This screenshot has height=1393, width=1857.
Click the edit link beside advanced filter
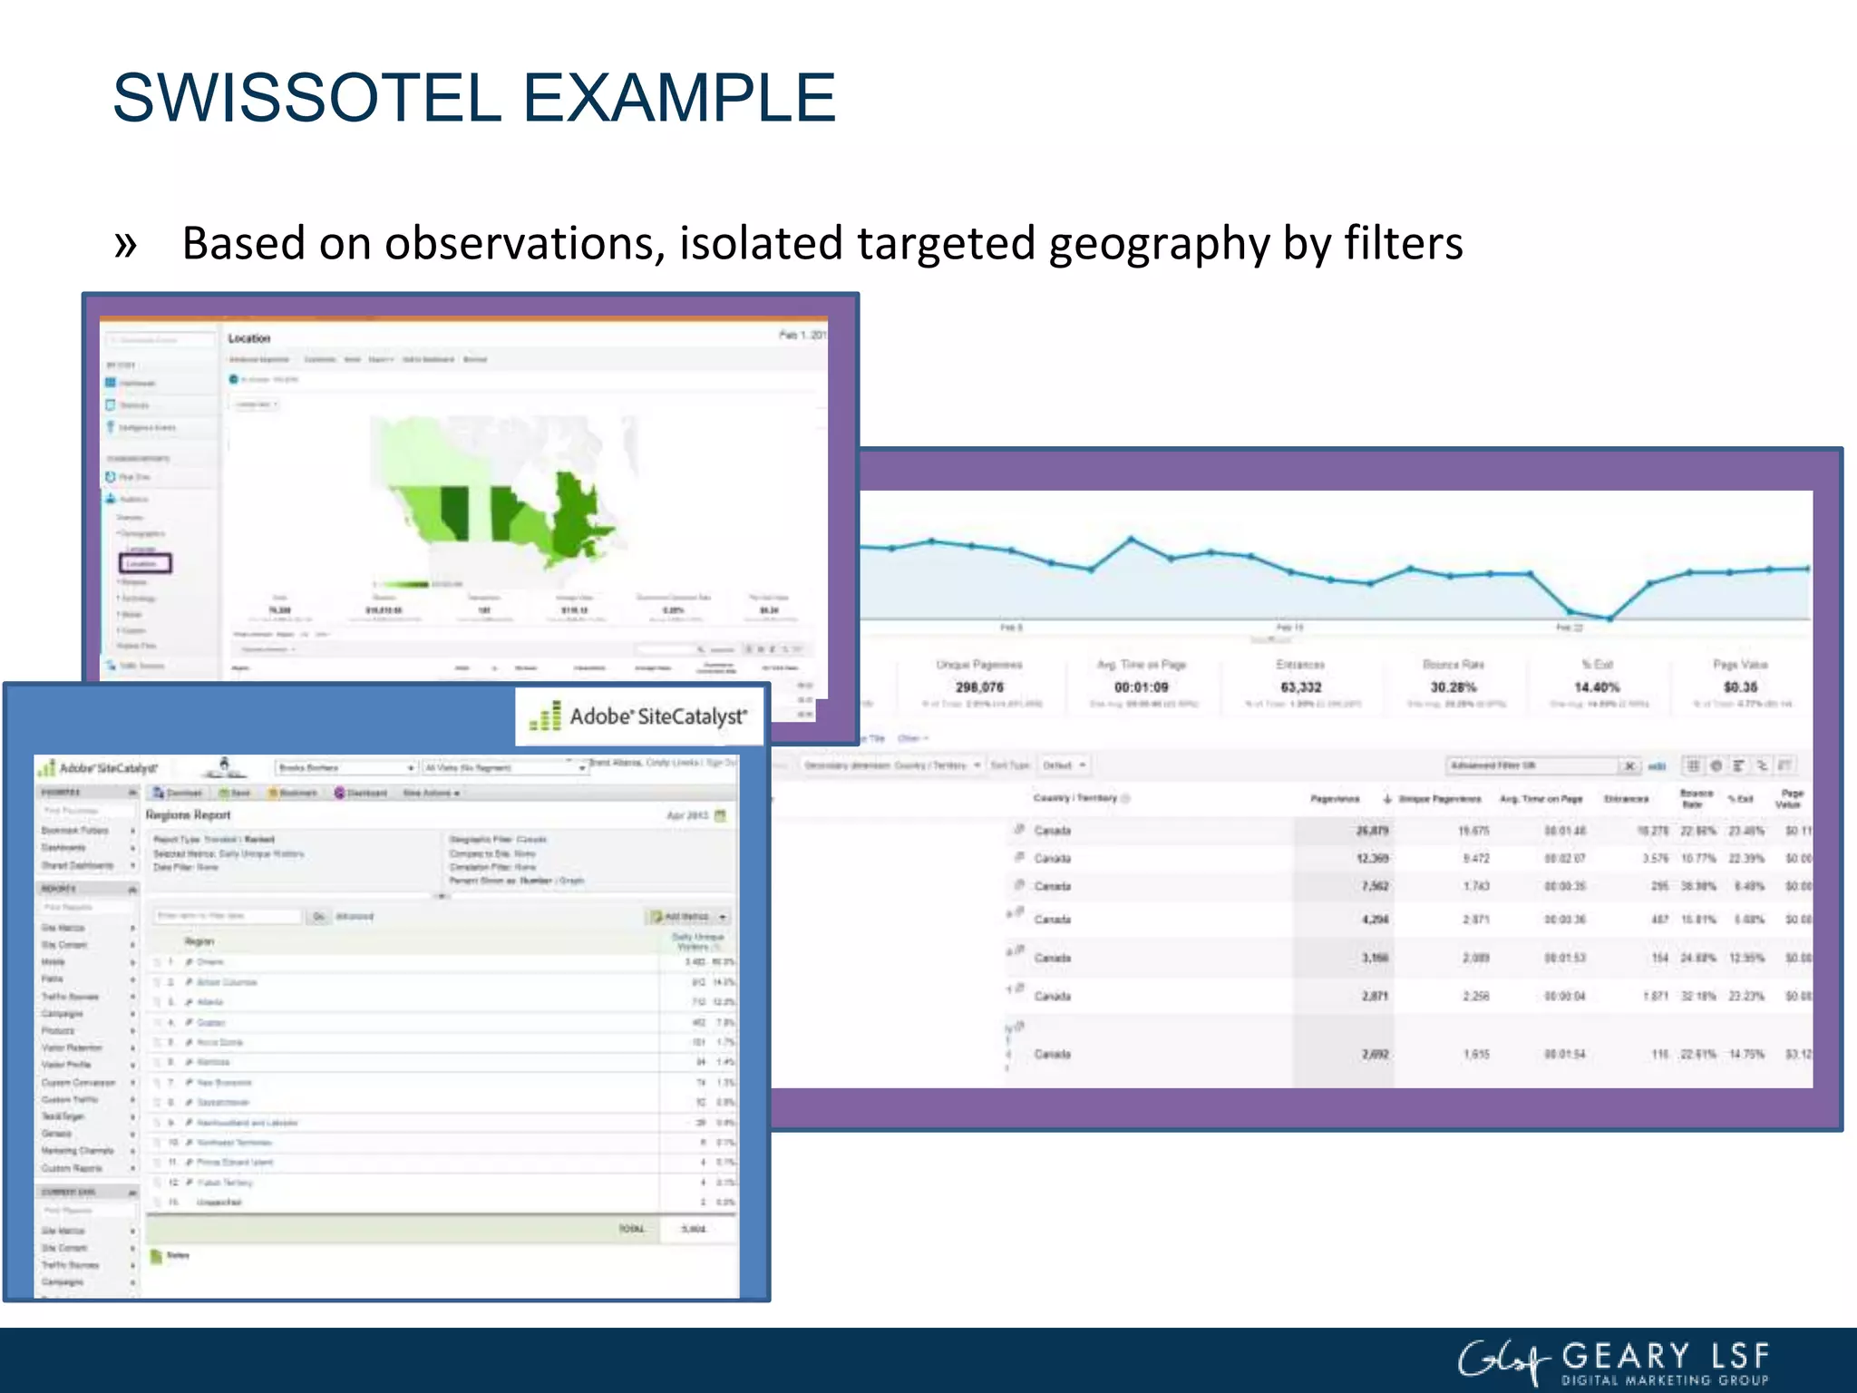click(1657, 766)
